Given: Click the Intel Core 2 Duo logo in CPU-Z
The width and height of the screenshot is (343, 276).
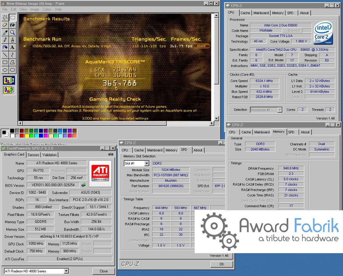Looking at the screenshot, I should [x=323, y=32].
